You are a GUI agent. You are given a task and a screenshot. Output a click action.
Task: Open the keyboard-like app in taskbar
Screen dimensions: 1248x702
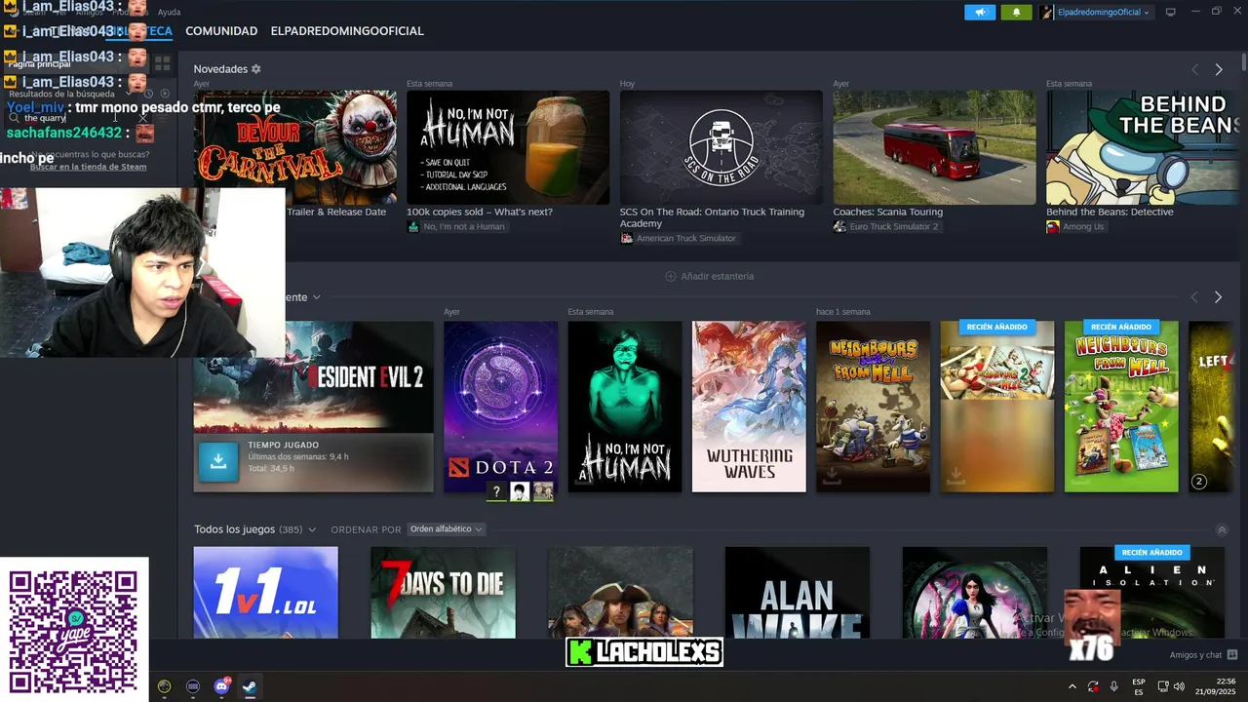pos(193,686)
